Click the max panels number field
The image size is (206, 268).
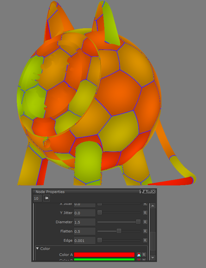[x=37, y=198]
